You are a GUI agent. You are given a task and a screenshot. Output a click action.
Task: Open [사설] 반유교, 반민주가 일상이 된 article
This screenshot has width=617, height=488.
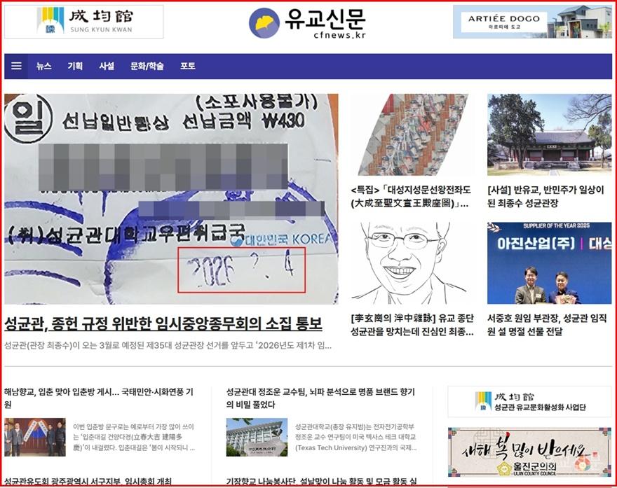(x=545, y=197)
